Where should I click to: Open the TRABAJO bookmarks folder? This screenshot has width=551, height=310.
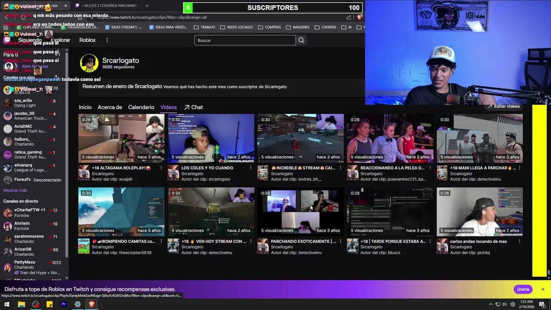(x=204, y=27)
